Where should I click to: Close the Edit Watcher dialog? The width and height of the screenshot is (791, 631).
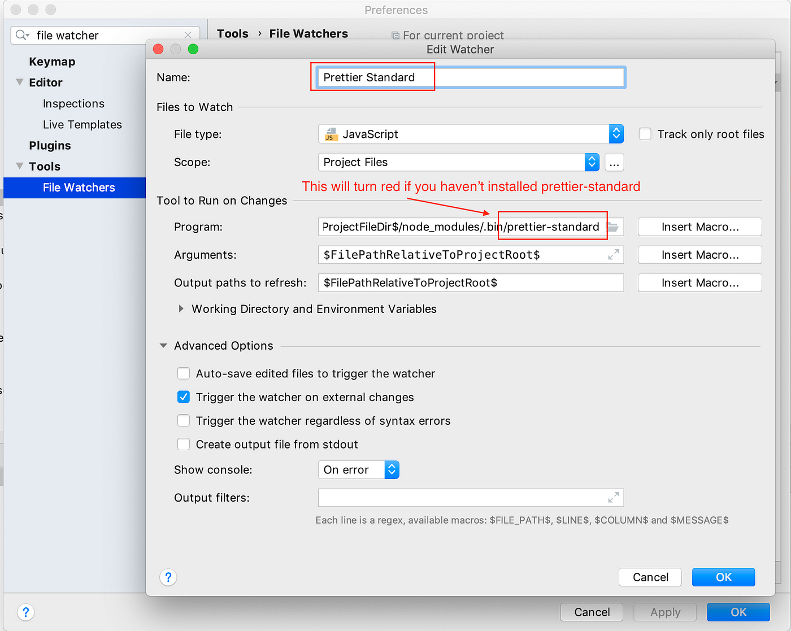coord(159,49)
